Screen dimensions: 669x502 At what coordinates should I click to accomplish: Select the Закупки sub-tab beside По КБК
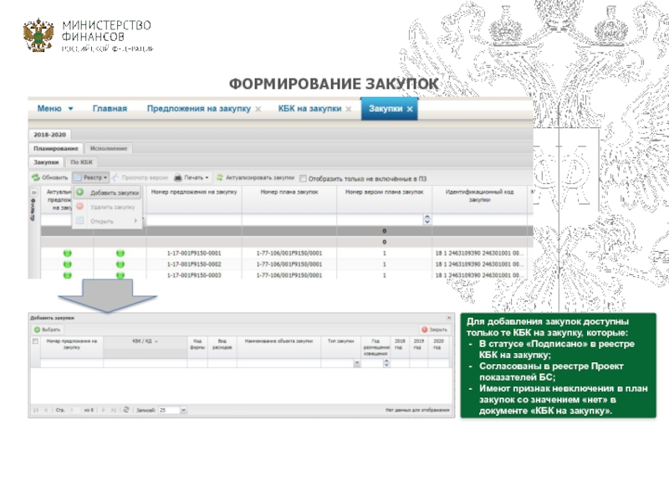pos(46,162)
